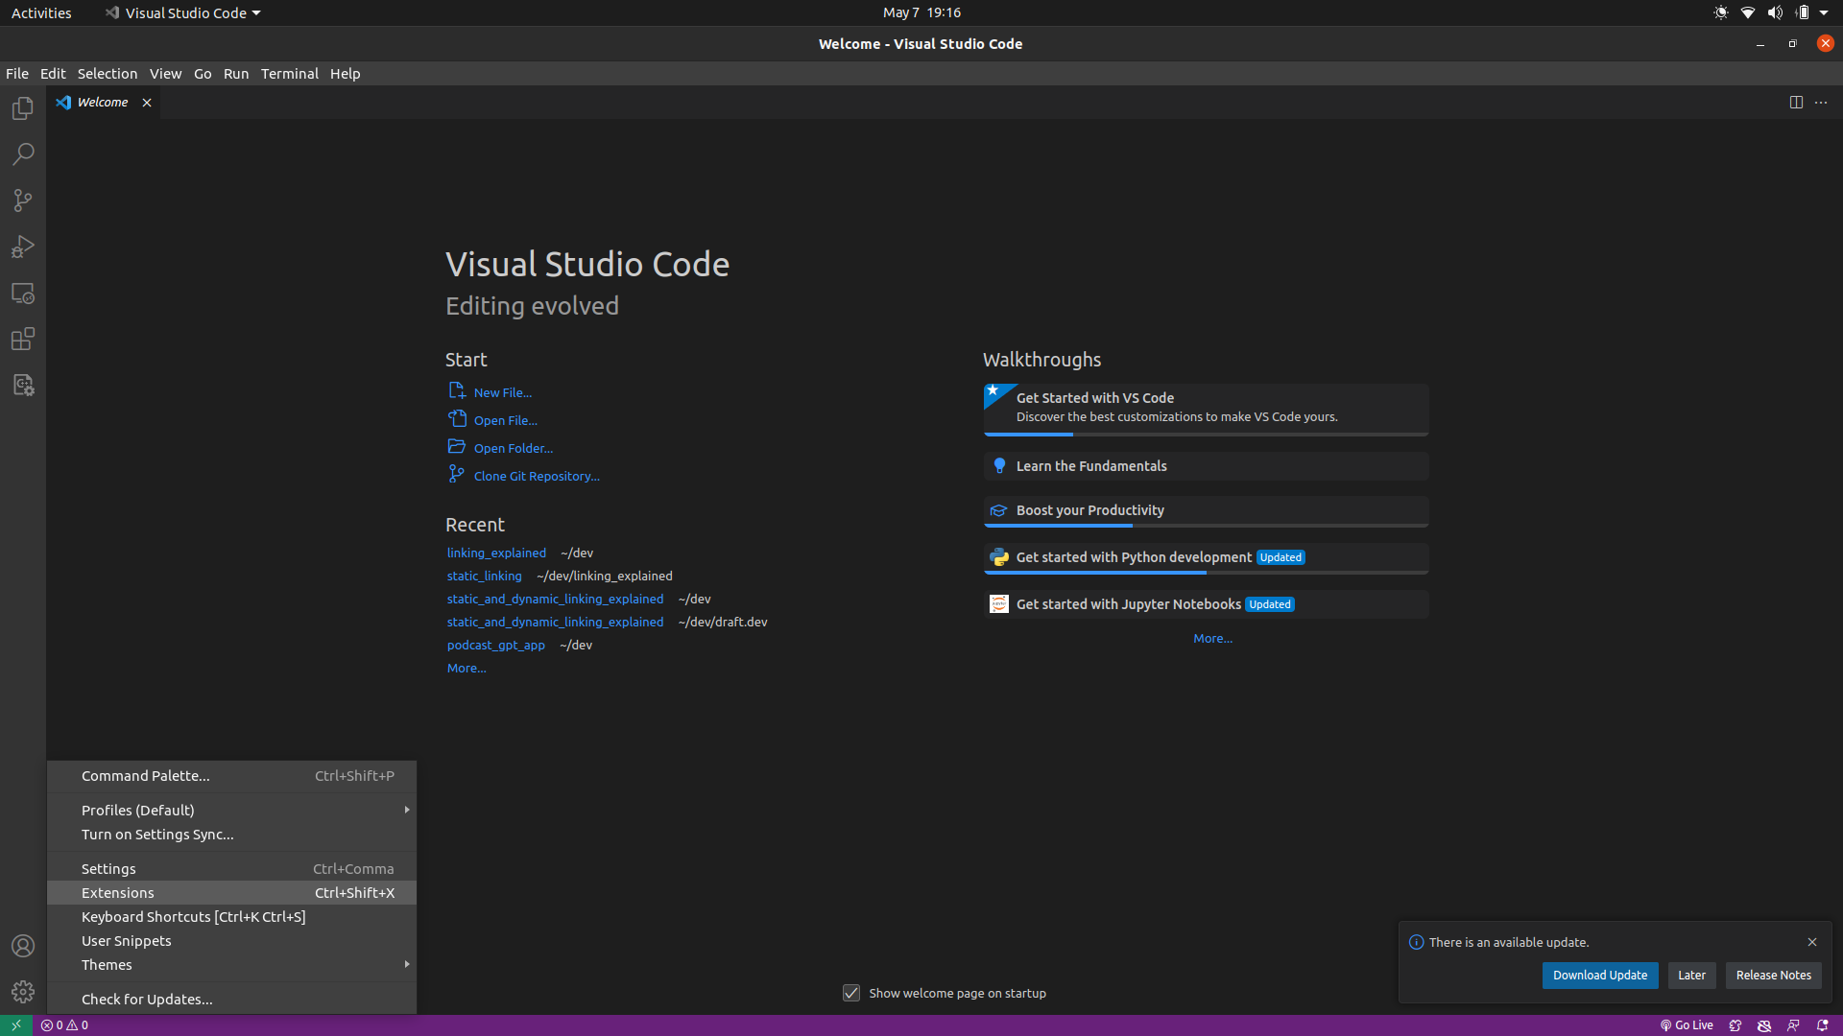Screen dimensions: 1843x1036
Task: Toggle Go Live in status bar
Action: point(1687,1025)
